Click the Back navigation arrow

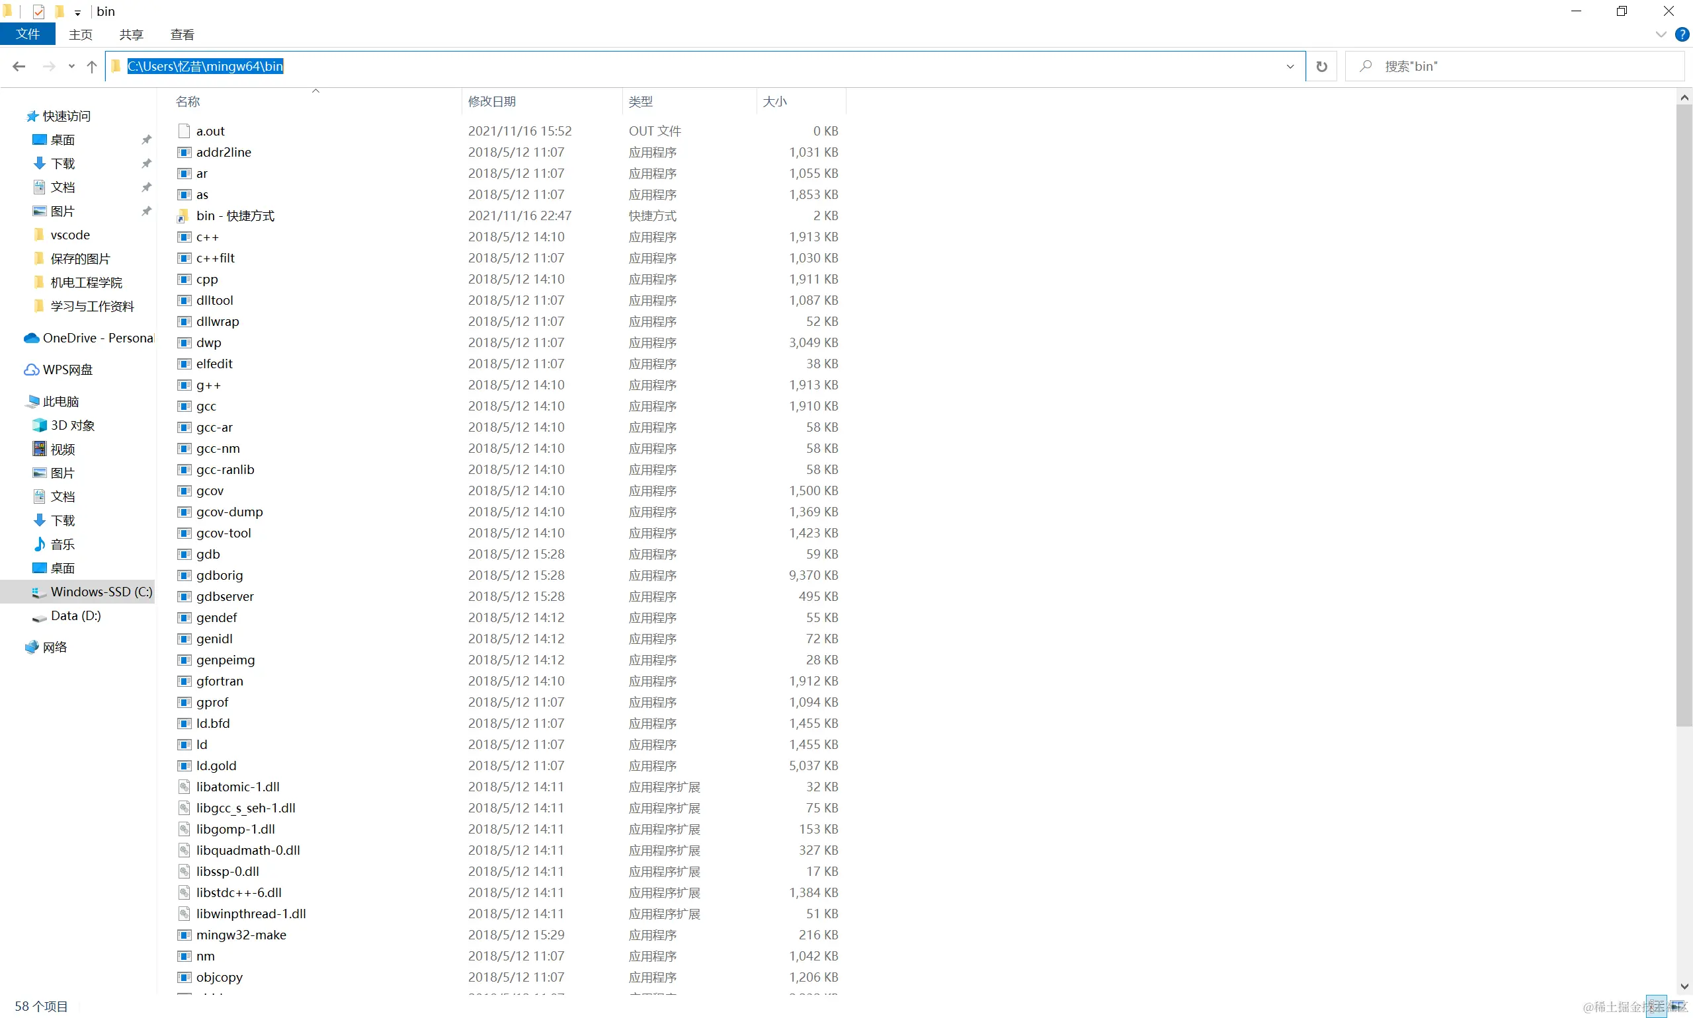tap(19, 66)
